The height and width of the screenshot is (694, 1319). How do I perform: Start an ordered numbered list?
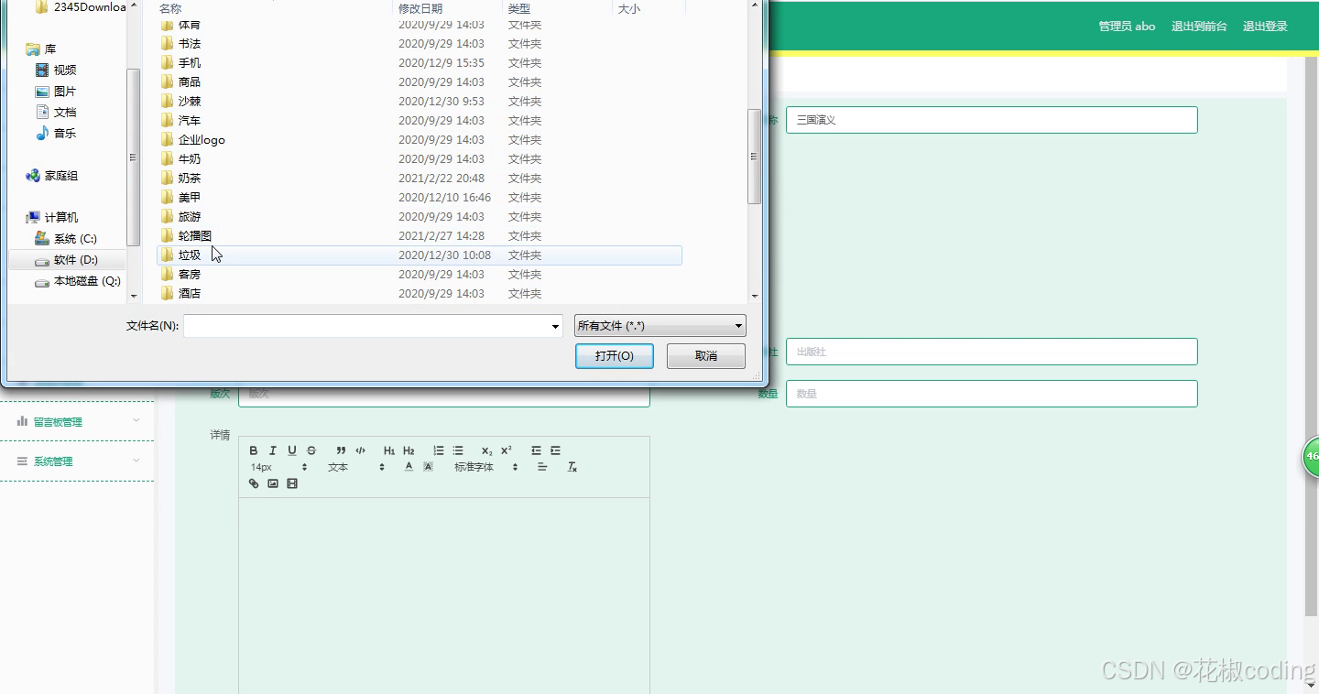point(439,450)
